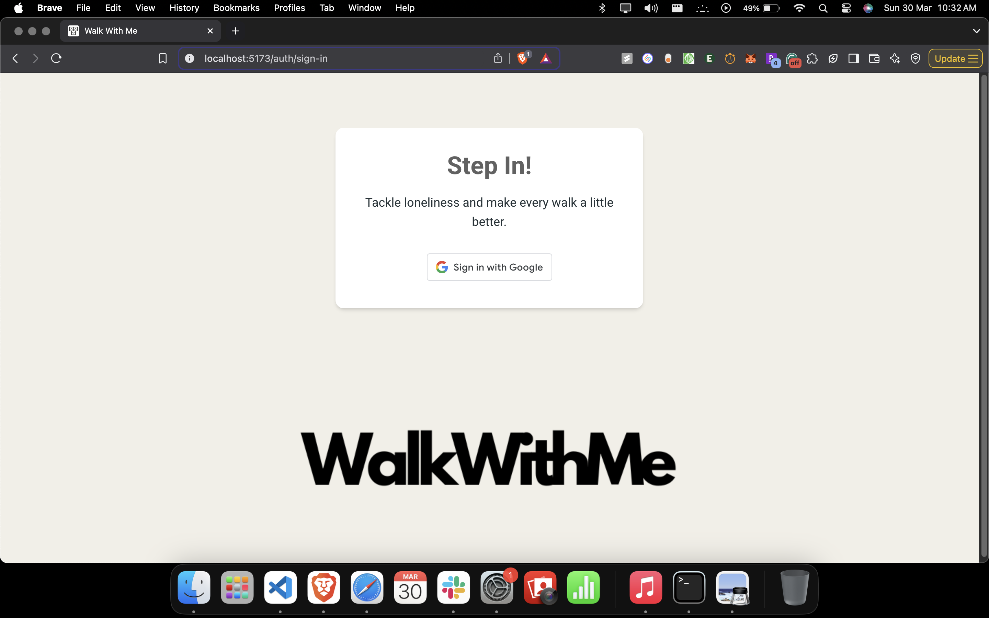Click the Brave Shields lion icon
This screenshot has height=618, width=989.
(522, 58)
